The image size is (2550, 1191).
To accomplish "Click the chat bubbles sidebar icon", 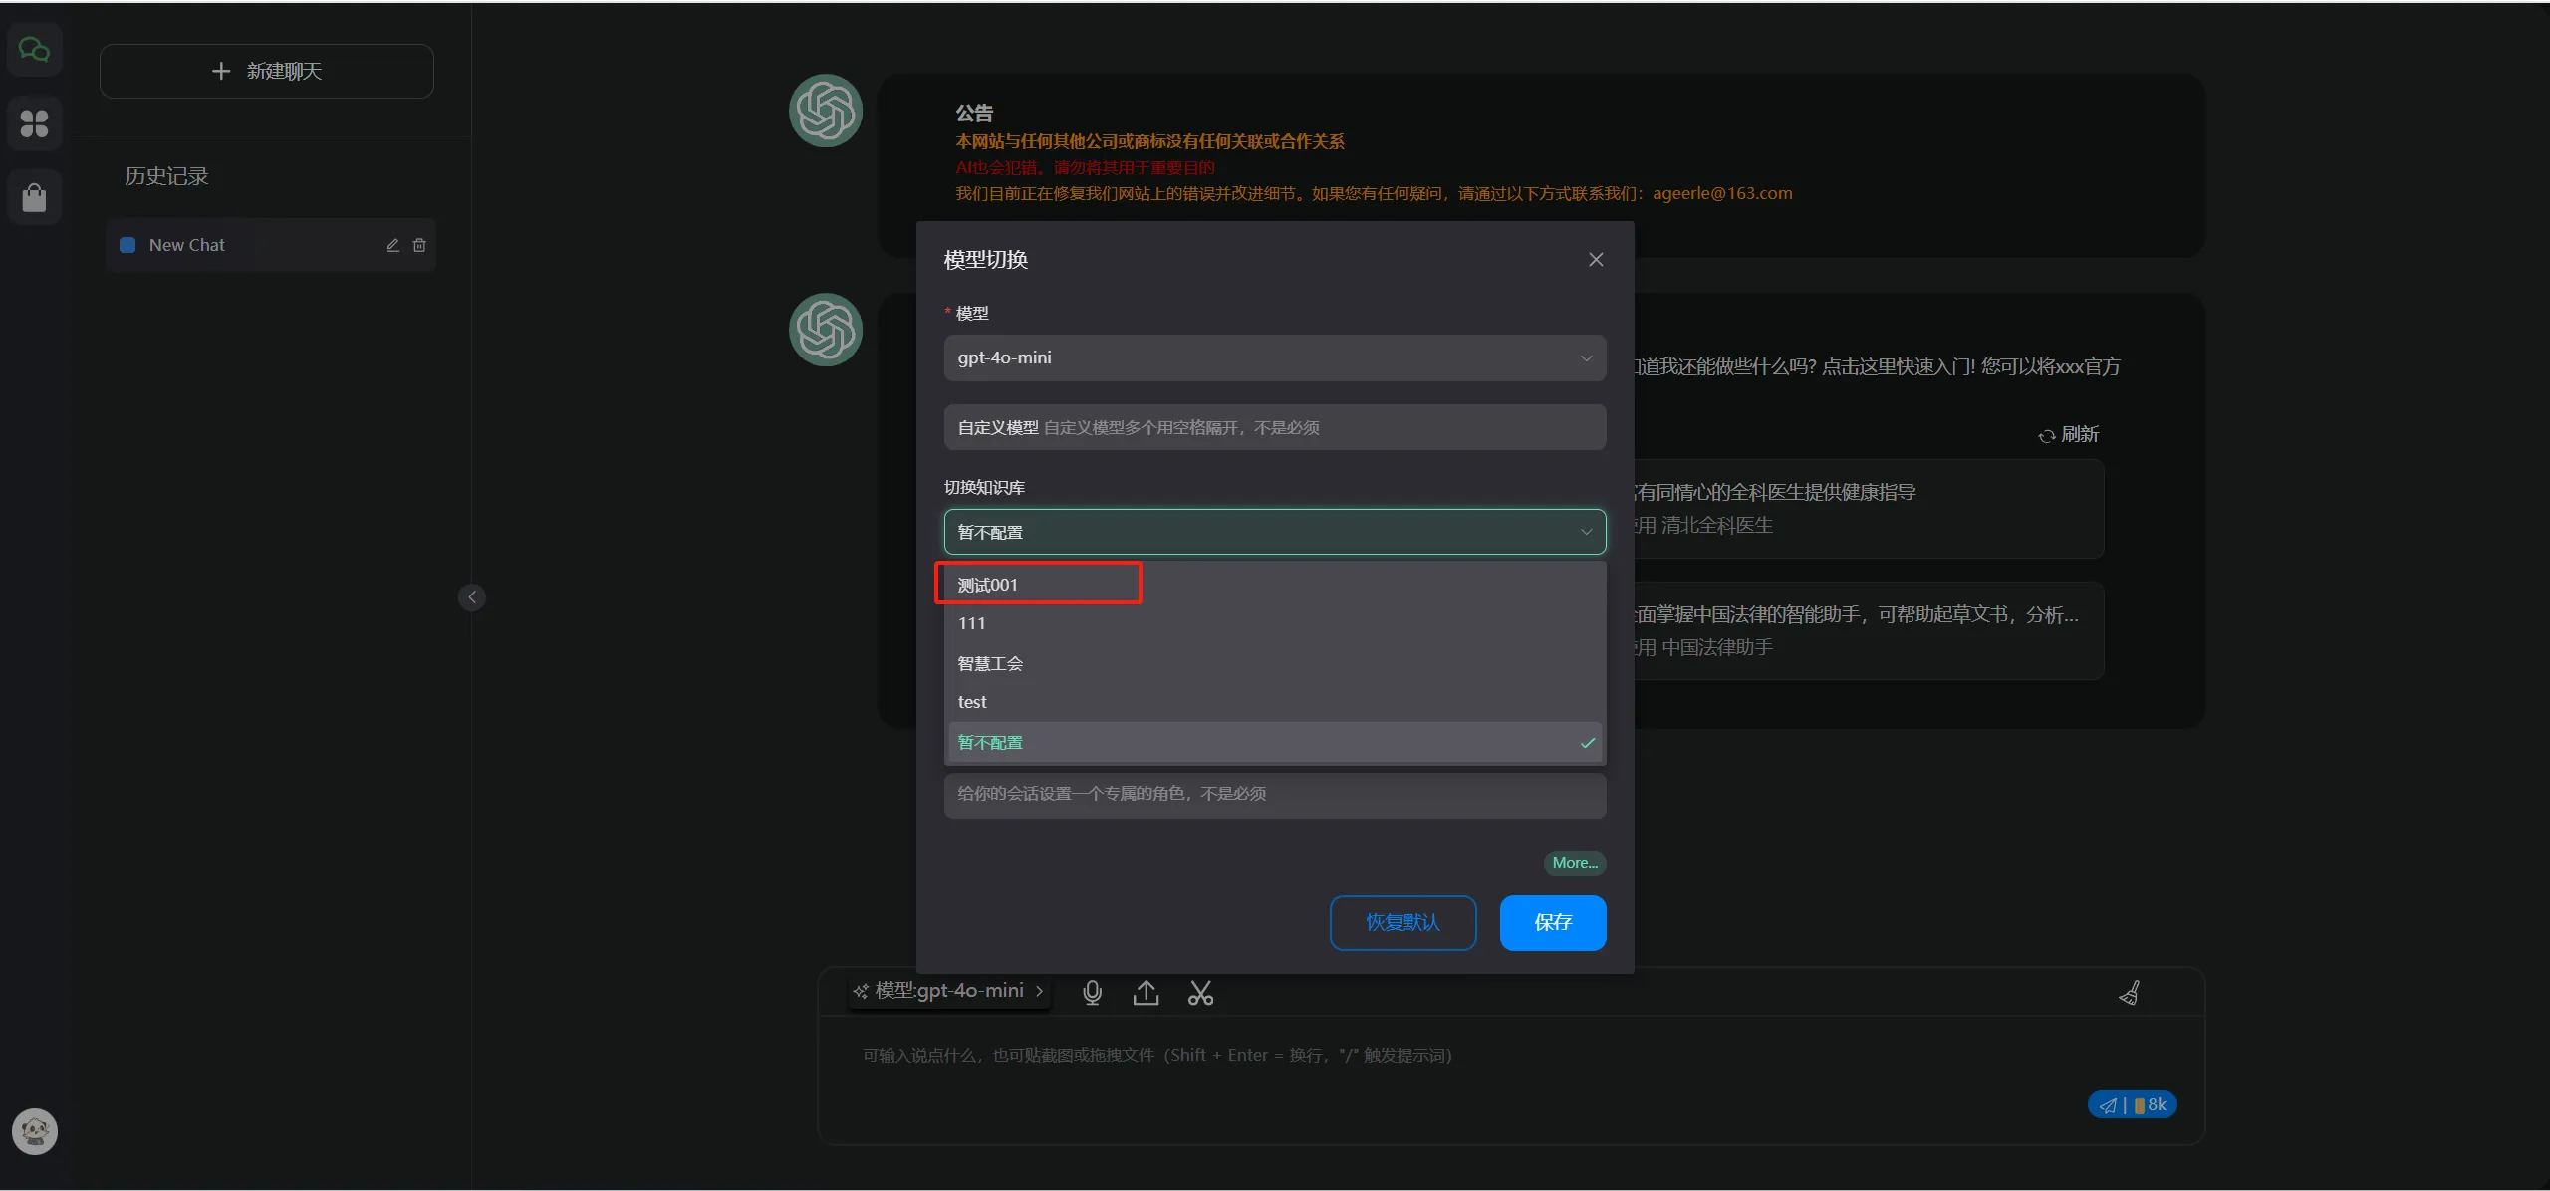I will click(x=35, y=50).
